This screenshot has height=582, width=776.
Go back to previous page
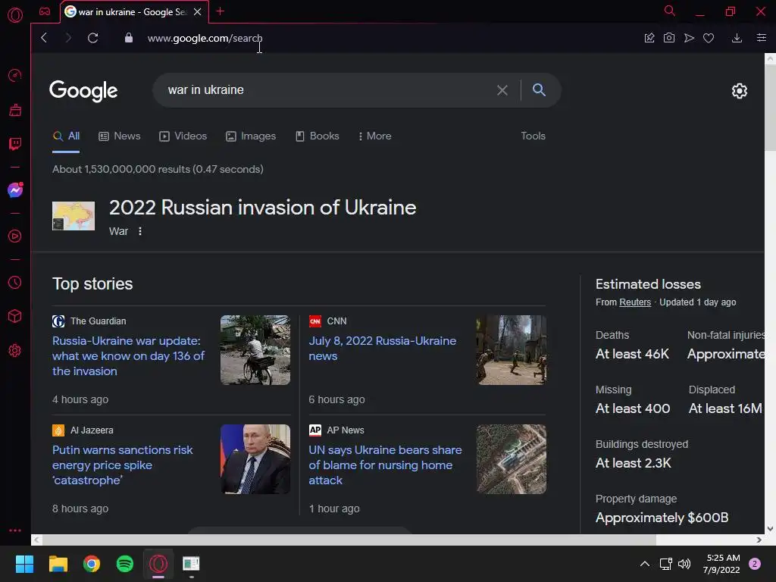[x=44, y=38]
